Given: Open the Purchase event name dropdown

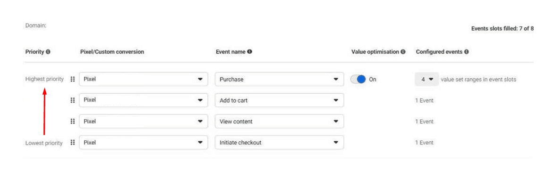Looking at the screenshot, I should point(279,79).
